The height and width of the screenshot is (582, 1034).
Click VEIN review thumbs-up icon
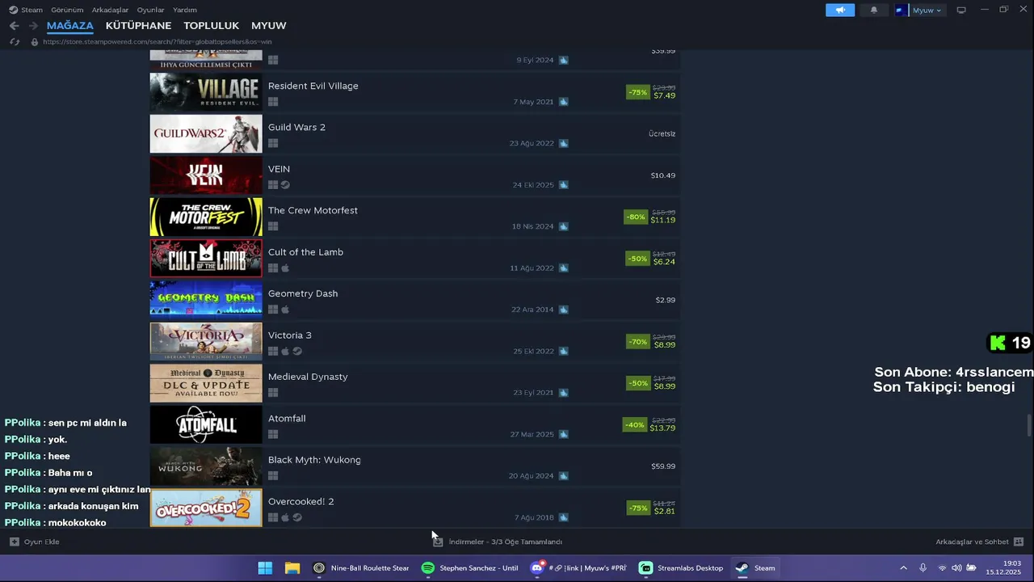563,185
